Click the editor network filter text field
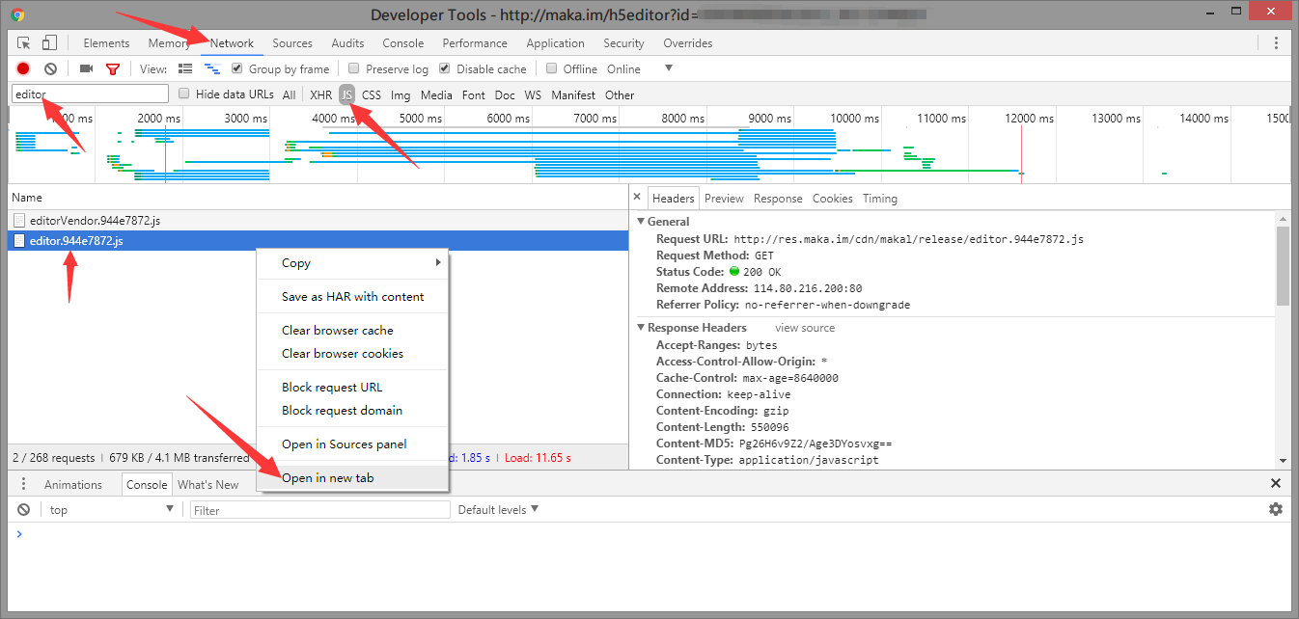The width and height of the screenshot is (1299, 619). (x=90, y=94)
